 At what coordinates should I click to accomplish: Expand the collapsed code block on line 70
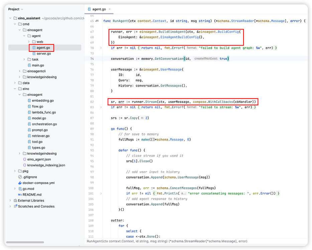tap(101, 48)
